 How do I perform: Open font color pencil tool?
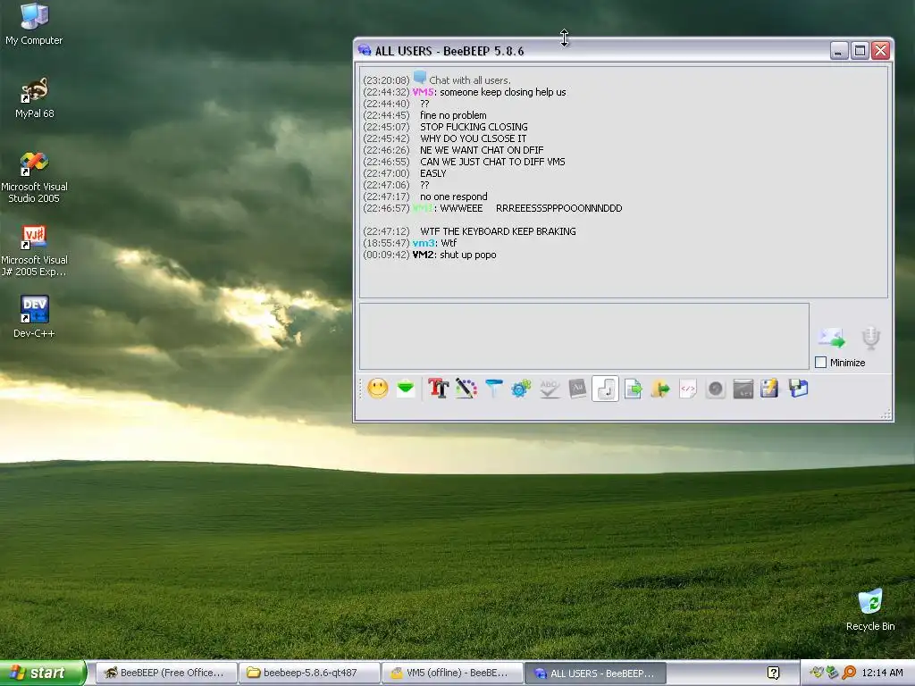(x=466, y=389)
